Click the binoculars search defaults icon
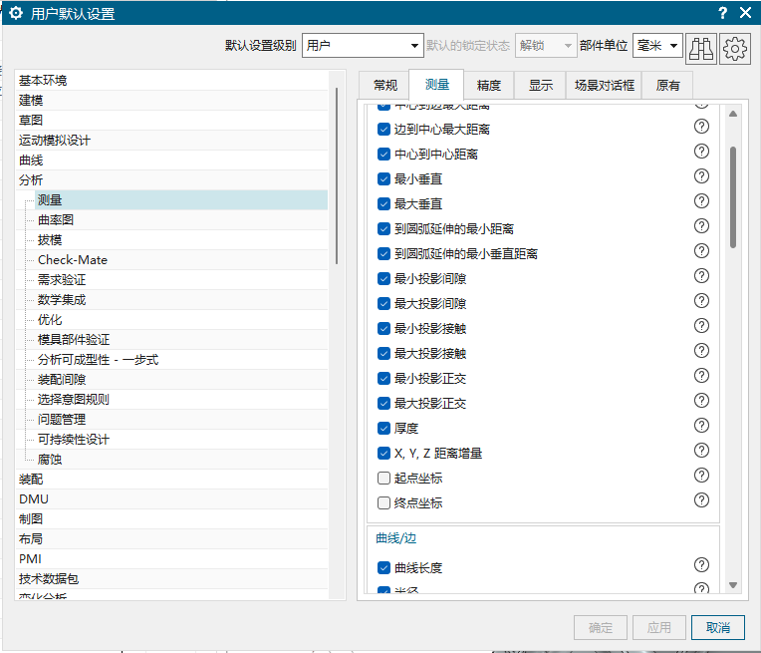 click(x=701, y=48)
